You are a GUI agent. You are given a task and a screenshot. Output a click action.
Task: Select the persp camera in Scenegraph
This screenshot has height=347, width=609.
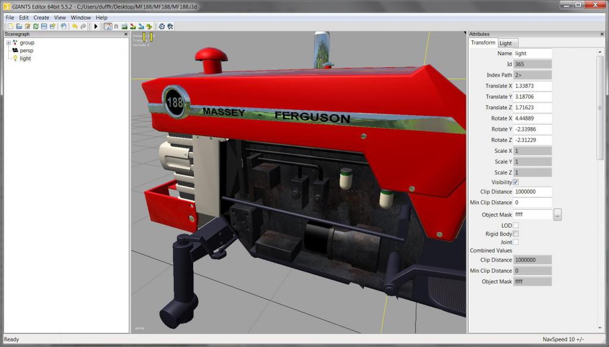click(x=26, y=51)
